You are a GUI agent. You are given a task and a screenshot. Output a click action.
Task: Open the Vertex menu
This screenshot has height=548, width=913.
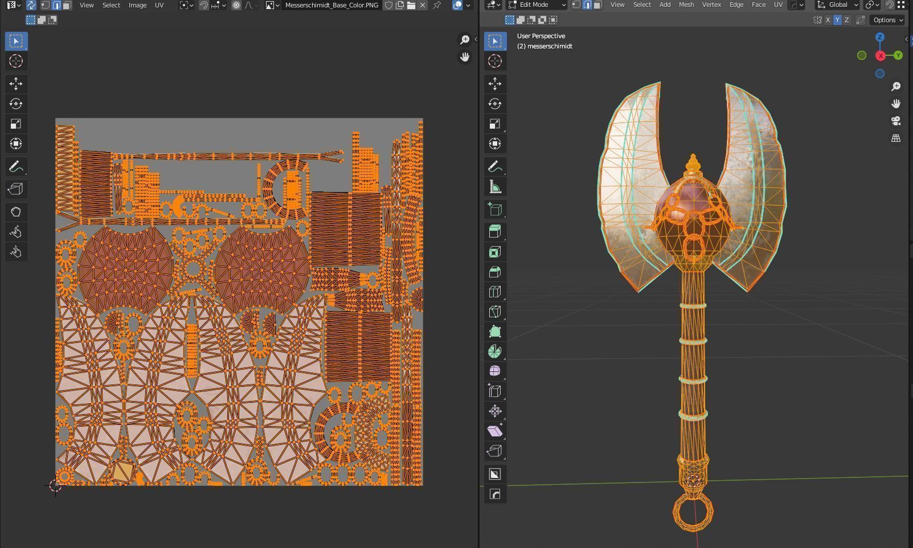click(x=711, y=5)
